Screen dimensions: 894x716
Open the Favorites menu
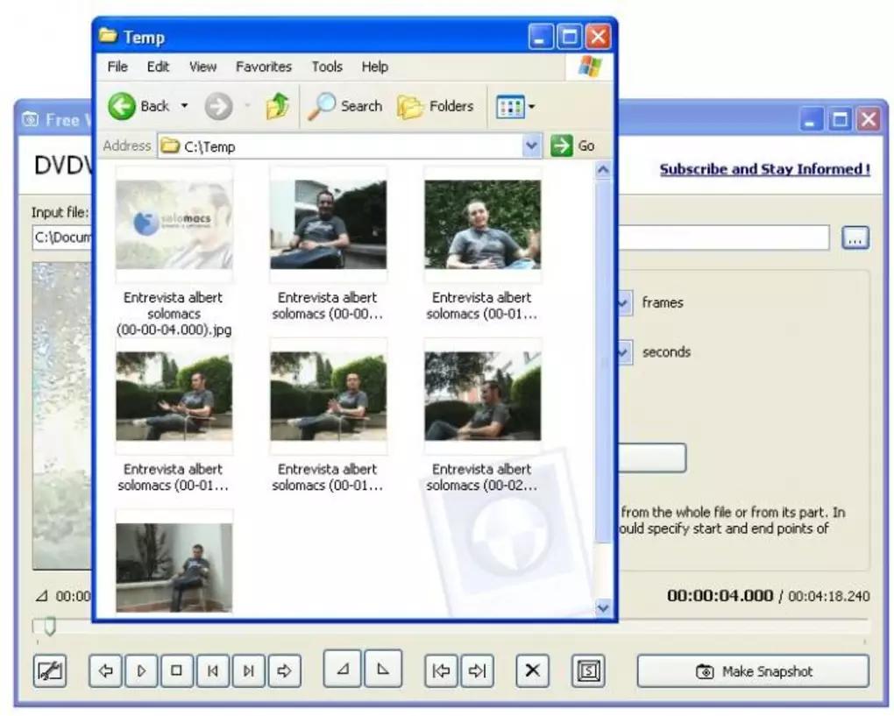[x=263, y=67]
